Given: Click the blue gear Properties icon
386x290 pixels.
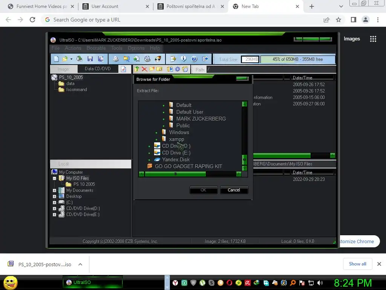Looking at the screenshot, I should (177, 69).
